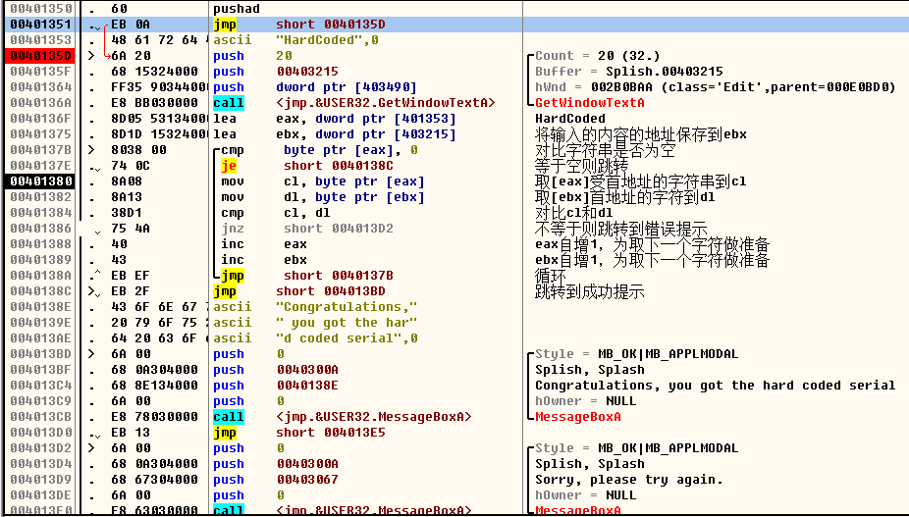Select comment "Congratulations, you got the hard coded serial"
The image size is (909, 517).
(716, 386)
